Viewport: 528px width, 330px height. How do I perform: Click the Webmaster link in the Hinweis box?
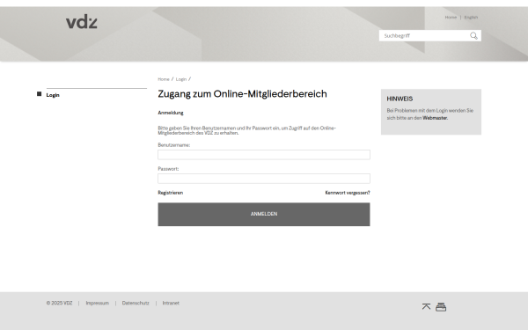[435, 118]
